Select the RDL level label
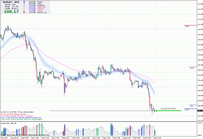Viewport: 203px width, 139px height. [192, 106]
